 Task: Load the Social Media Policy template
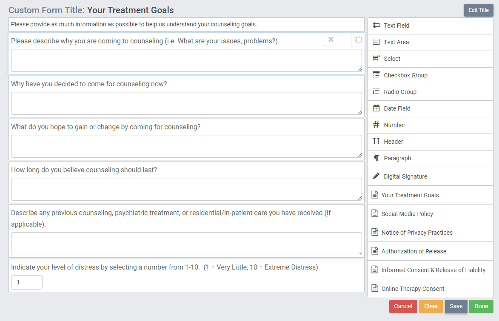(x=430, y=214)
